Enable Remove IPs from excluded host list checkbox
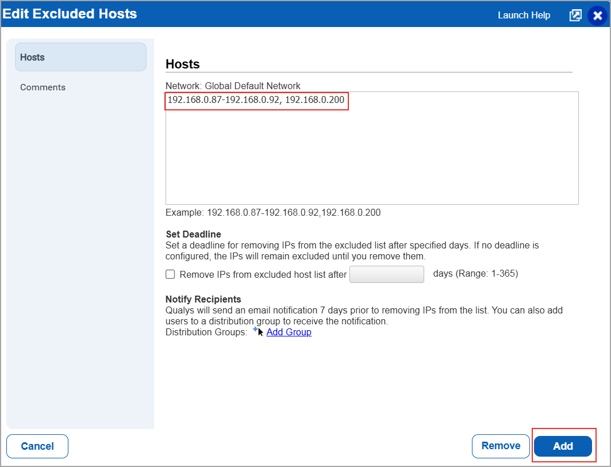 click(170, 274)
